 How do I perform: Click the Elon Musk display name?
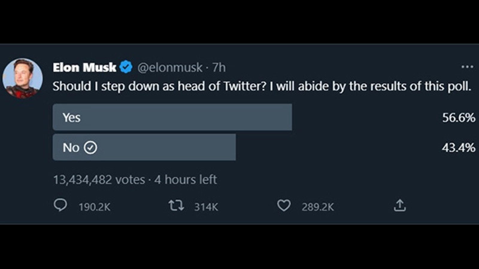(84, 67)
